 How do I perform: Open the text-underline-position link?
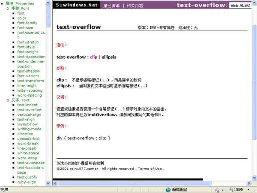[x=31, y=64]
